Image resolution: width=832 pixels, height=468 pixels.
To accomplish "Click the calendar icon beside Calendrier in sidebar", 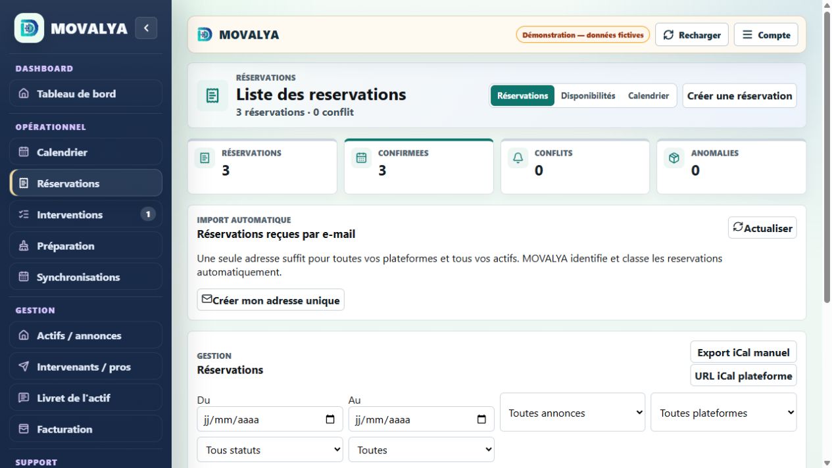I will [x=24, y=152].
